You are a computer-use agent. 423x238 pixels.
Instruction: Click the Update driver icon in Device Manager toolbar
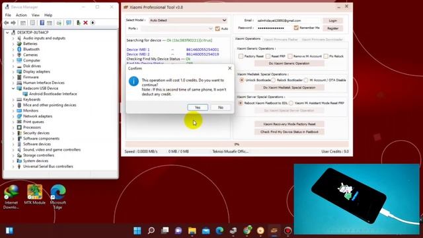pyautogui.click(x=78, y=22)
